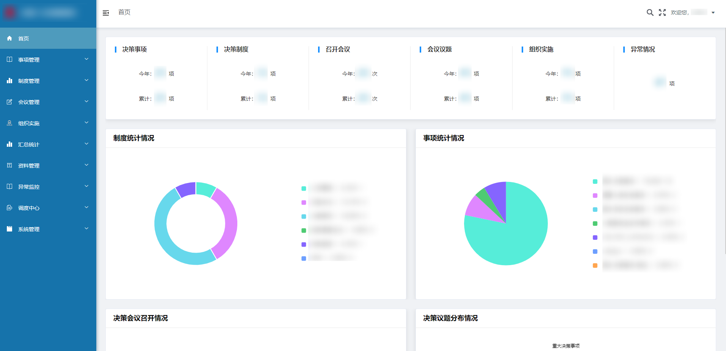Screen dimensions: 726x351
Task: Click the 资料管理 document icon
Action: click(9, 165)
